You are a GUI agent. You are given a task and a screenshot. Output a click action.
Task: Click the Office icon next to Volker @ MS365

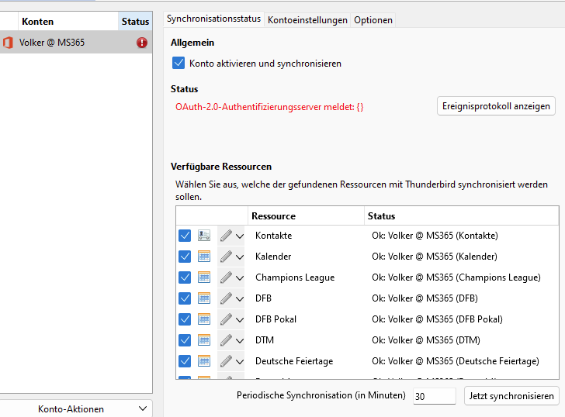pos(8,43)
